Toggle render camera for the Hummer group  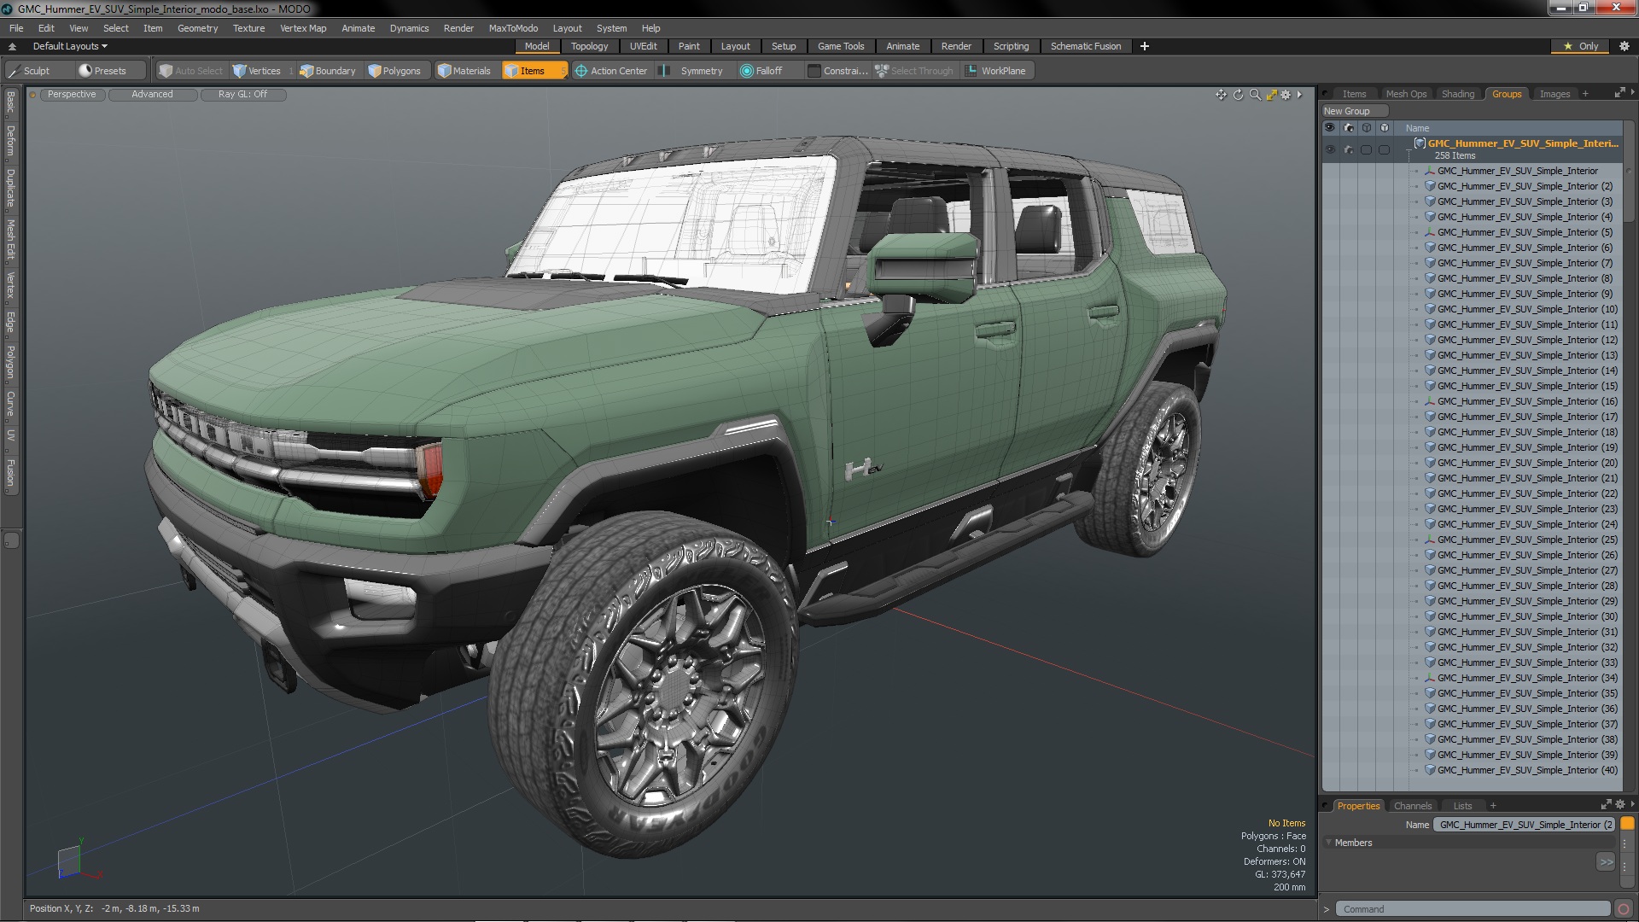(1348, 149)
